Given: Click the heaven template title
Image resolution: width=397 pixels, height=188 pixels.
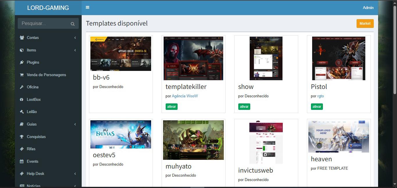Looking at the screenshot, I should pos(321,159).
